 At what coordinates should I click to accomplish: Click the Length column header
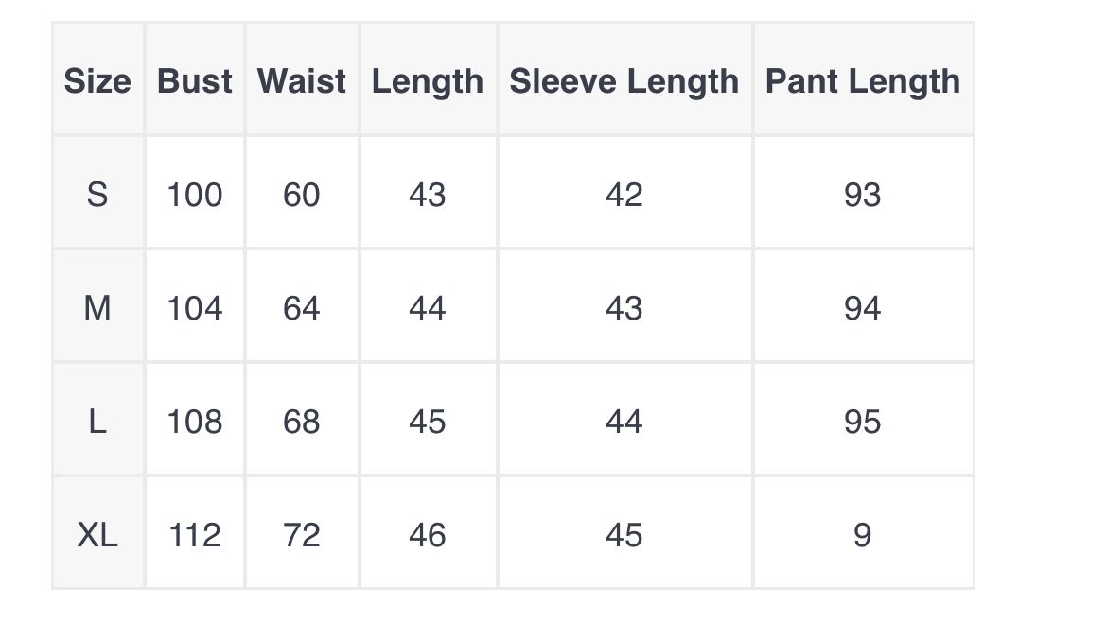click(x=428, y=80)
